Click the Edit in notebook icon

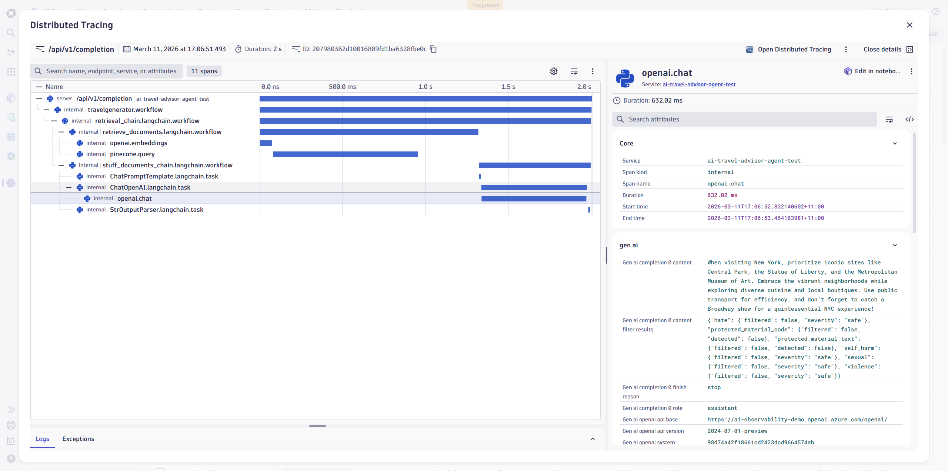(848, 71)
